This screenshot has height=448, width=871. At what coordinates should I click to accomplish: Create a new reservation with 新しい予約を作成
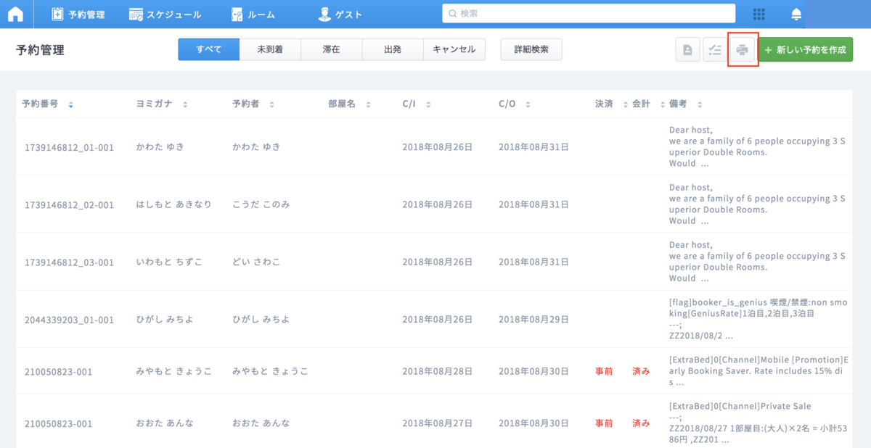(805, 50)
